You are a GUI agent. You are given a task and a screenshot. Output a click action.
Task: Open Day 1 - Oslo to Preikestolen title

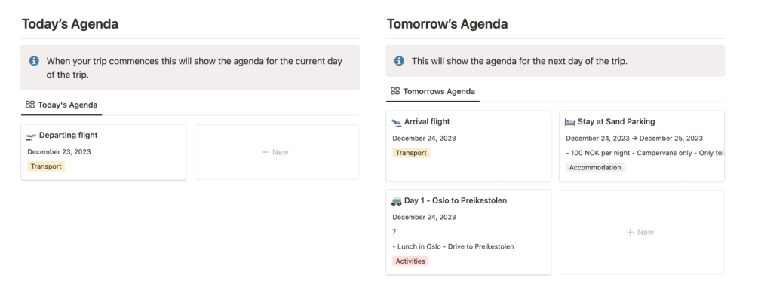[456, 200]
